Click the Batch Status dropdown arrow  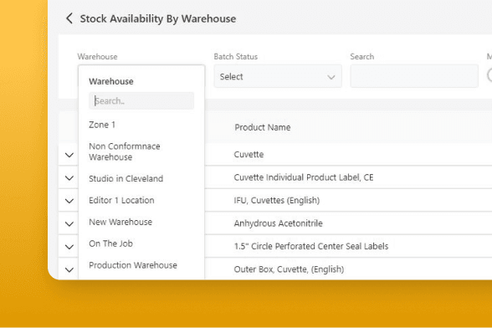pyautogui.click(x=331, y=77)
